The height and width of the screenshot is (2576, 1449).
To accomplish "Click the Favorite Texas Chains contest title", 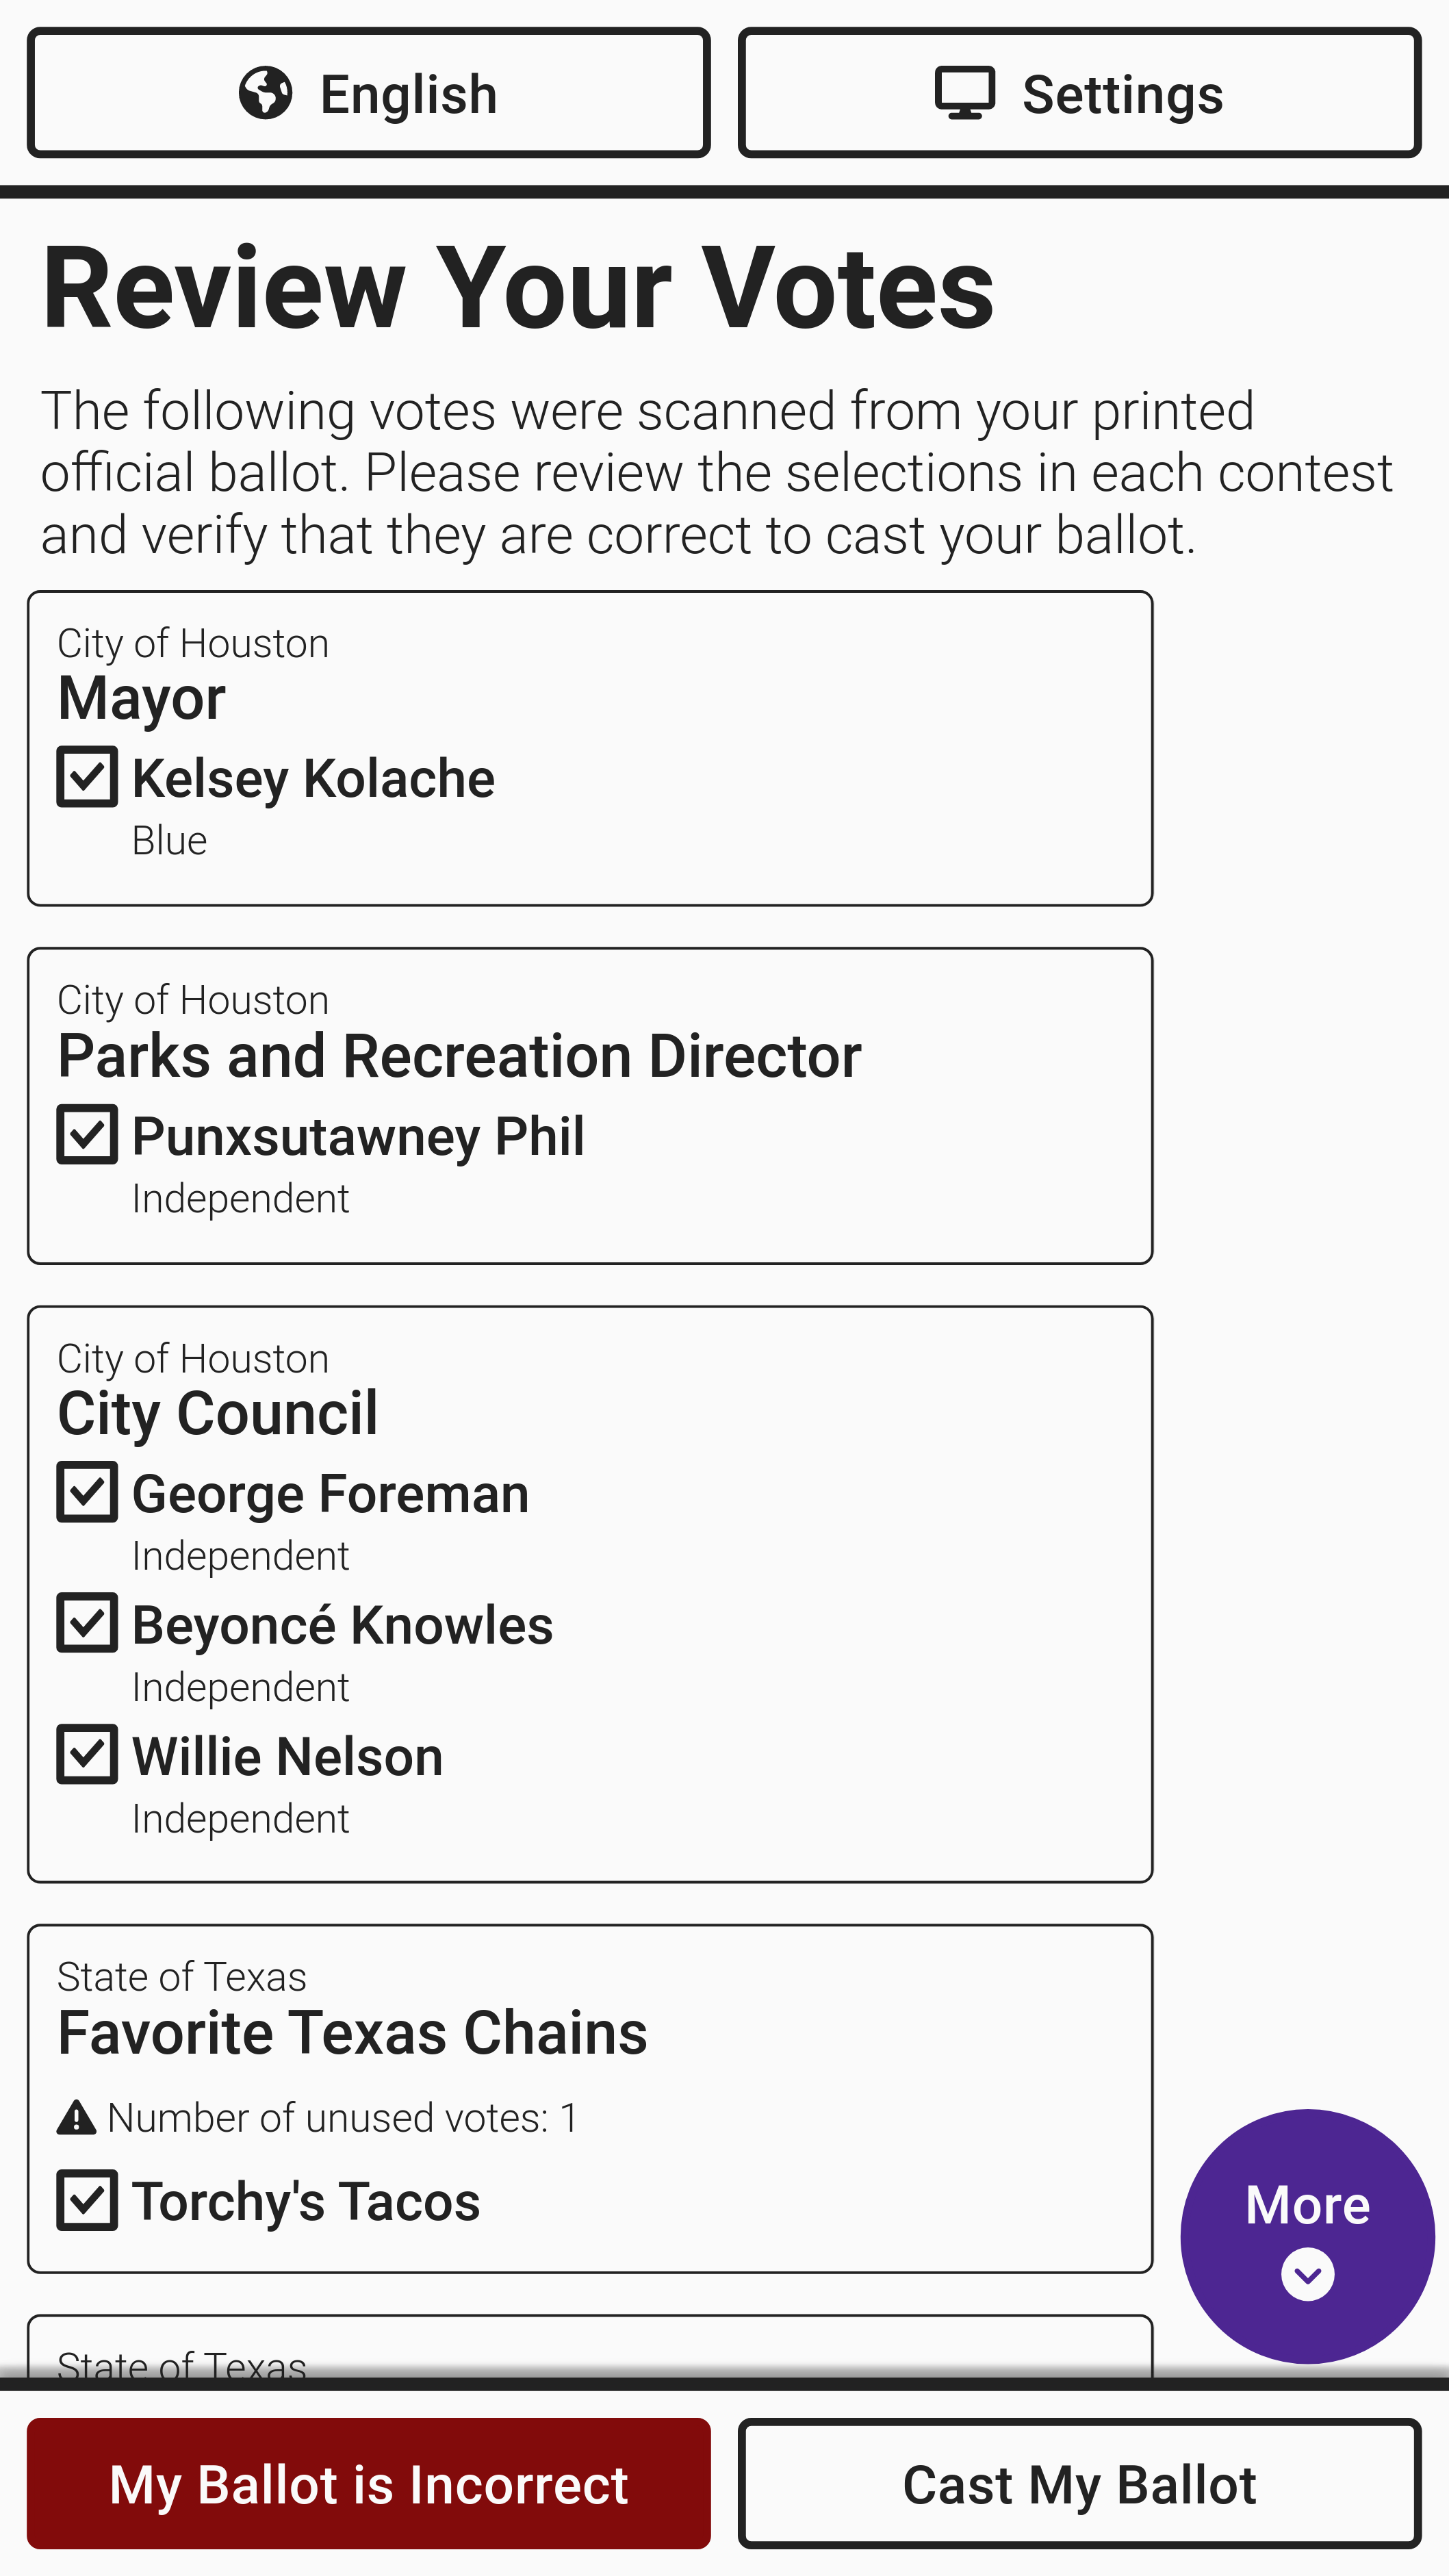I will click(352, 2033).
